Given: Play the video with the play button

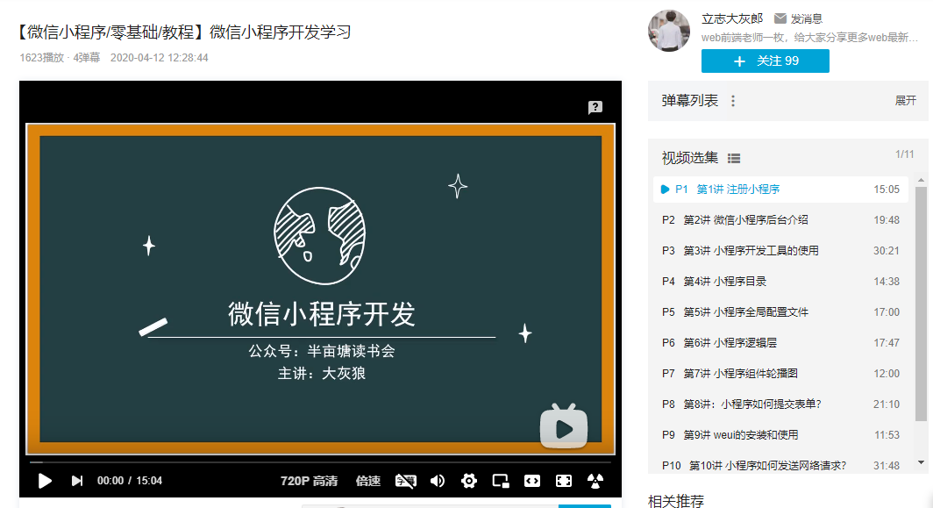Looking at the screenshot, I should (45, 481).
